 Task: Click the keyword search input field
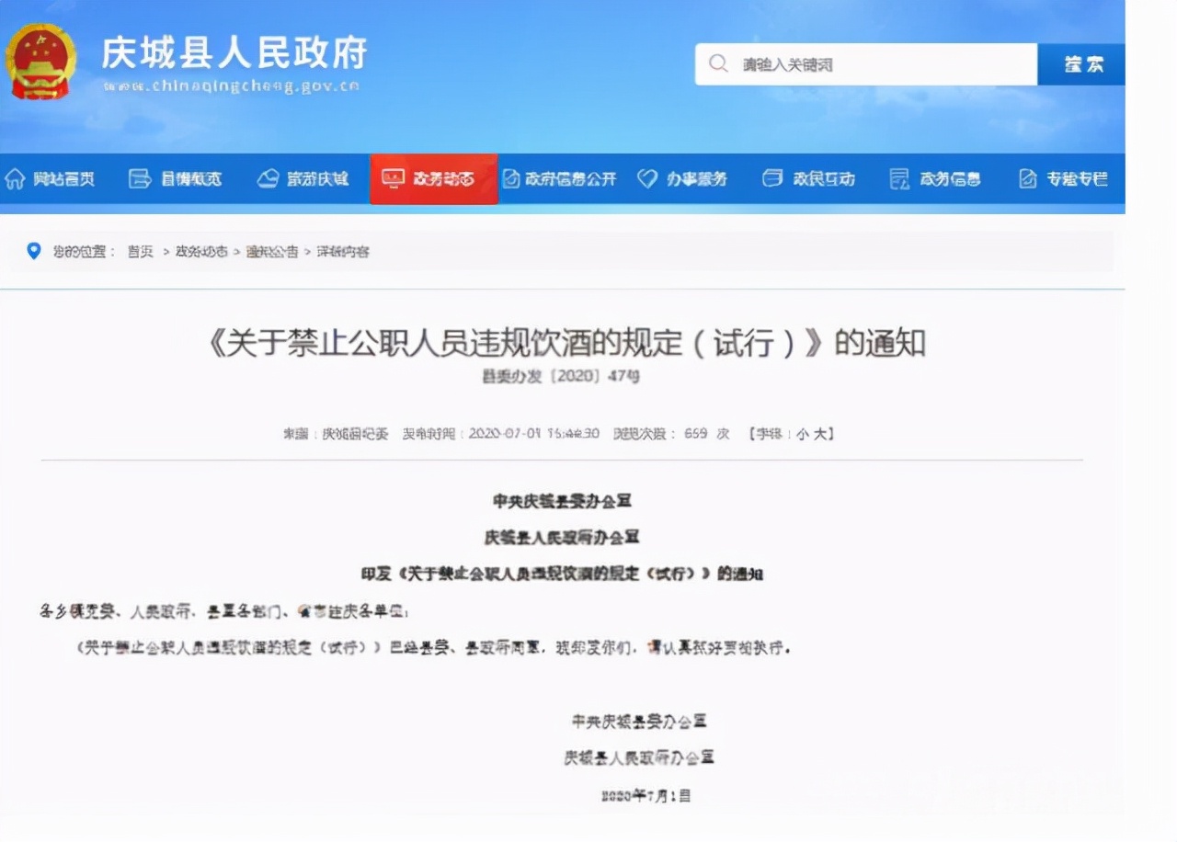(874, 63)
